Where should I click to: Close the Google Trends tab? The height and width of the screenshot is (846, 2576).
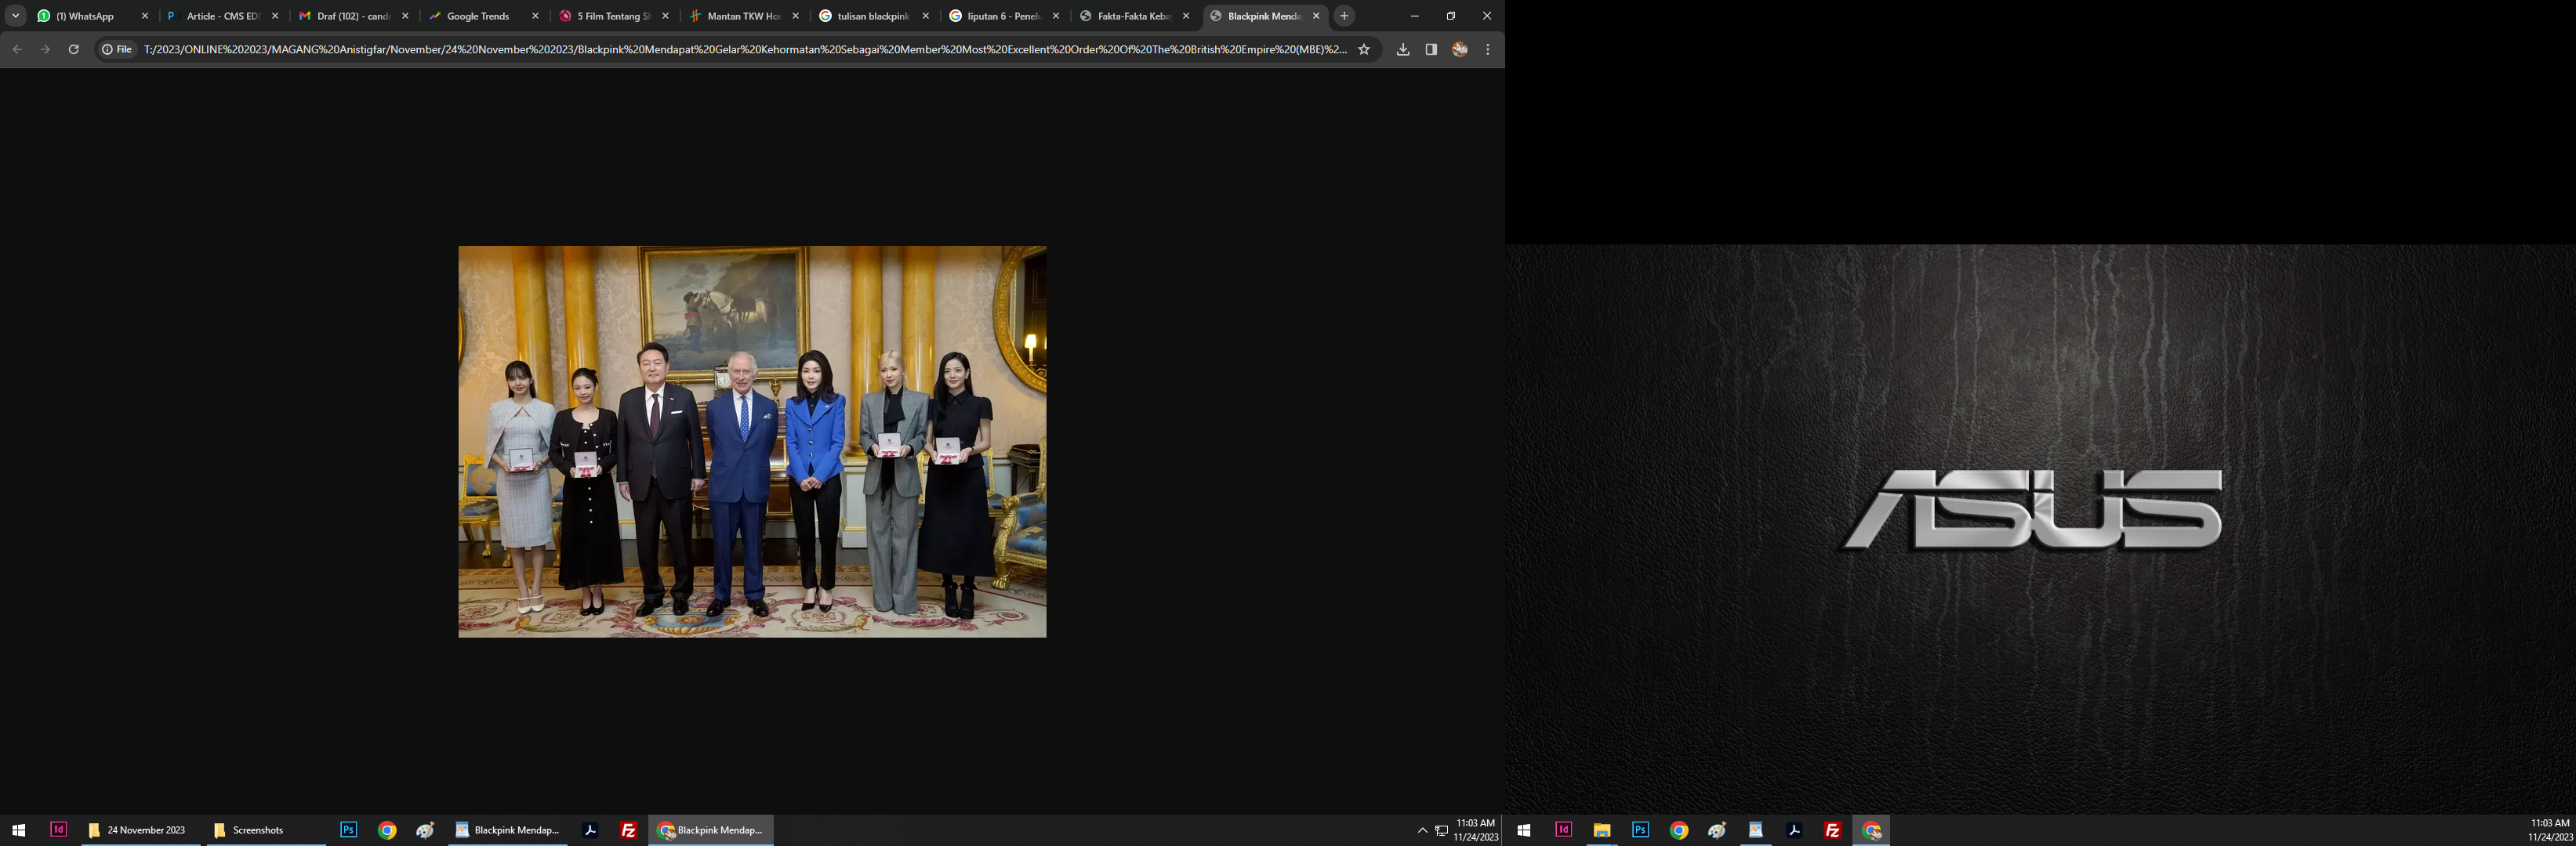535,16
